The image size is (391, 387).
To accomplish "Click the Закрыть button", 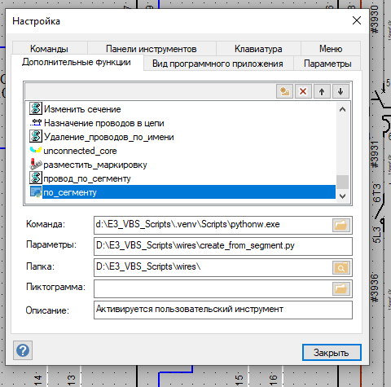I will (x=332, y=353).
